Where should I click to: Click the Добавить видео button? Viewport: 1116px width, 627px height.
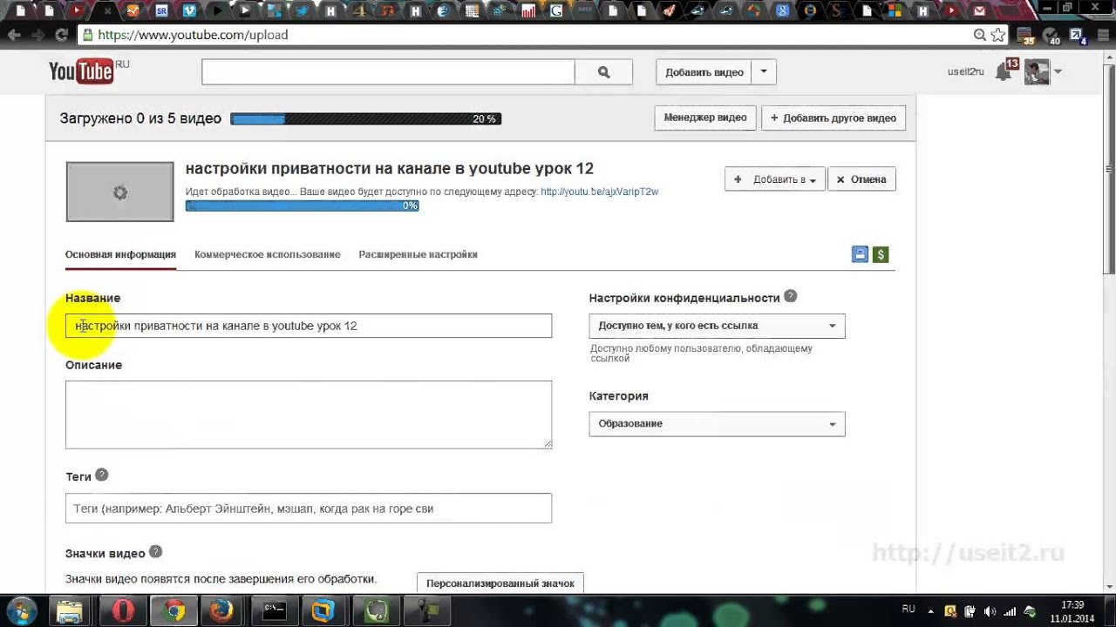pyautogui.click(x=704, y=72)
